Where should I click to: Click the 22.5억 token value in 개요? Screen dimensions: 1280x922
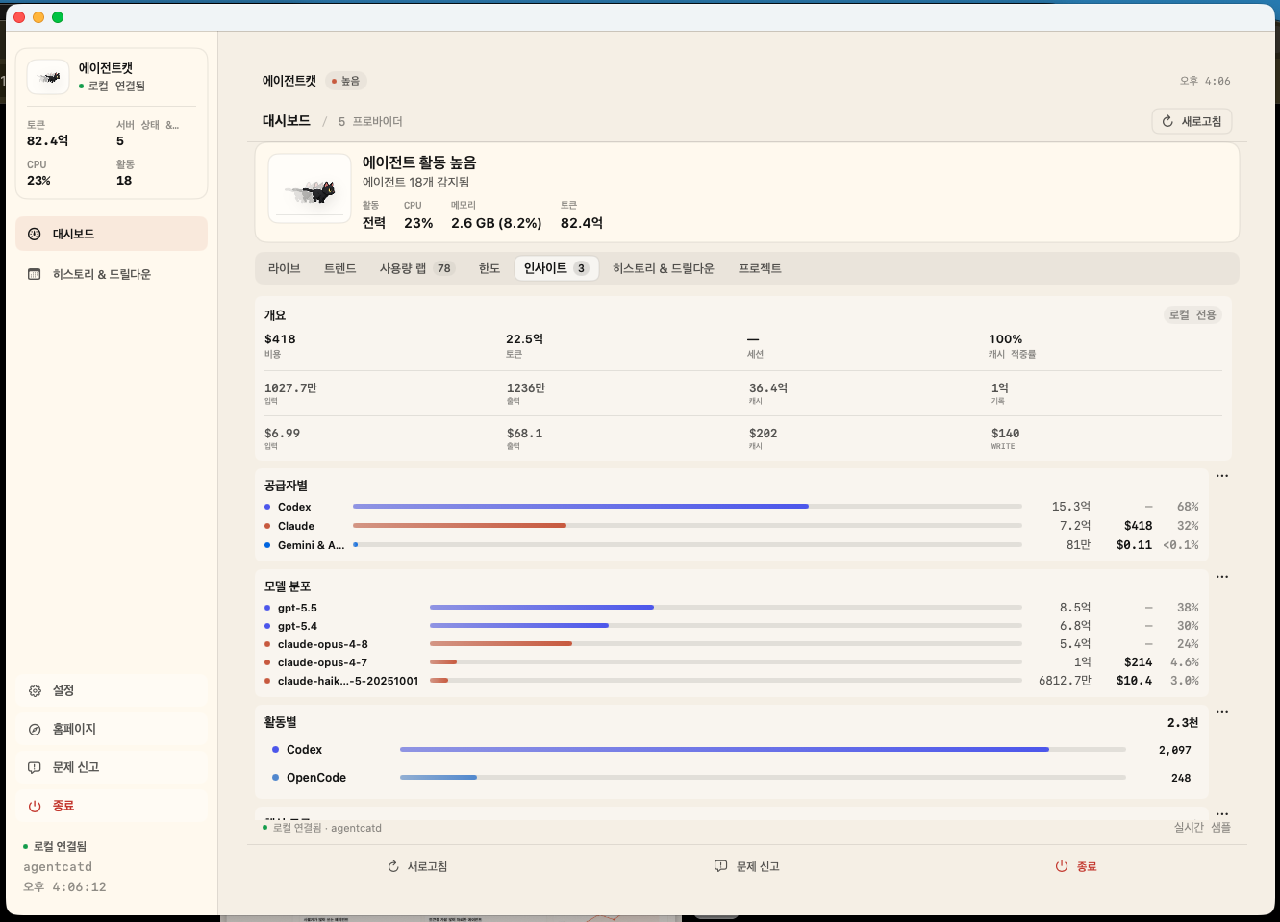tap(525, 339)
